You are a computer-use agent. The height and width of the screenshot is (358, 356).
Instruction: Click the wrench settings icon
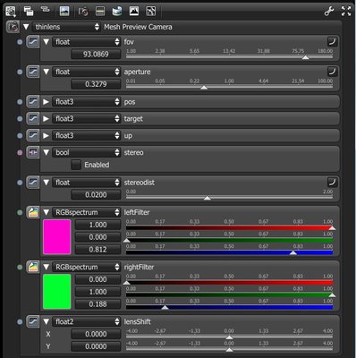pos(329,12)
